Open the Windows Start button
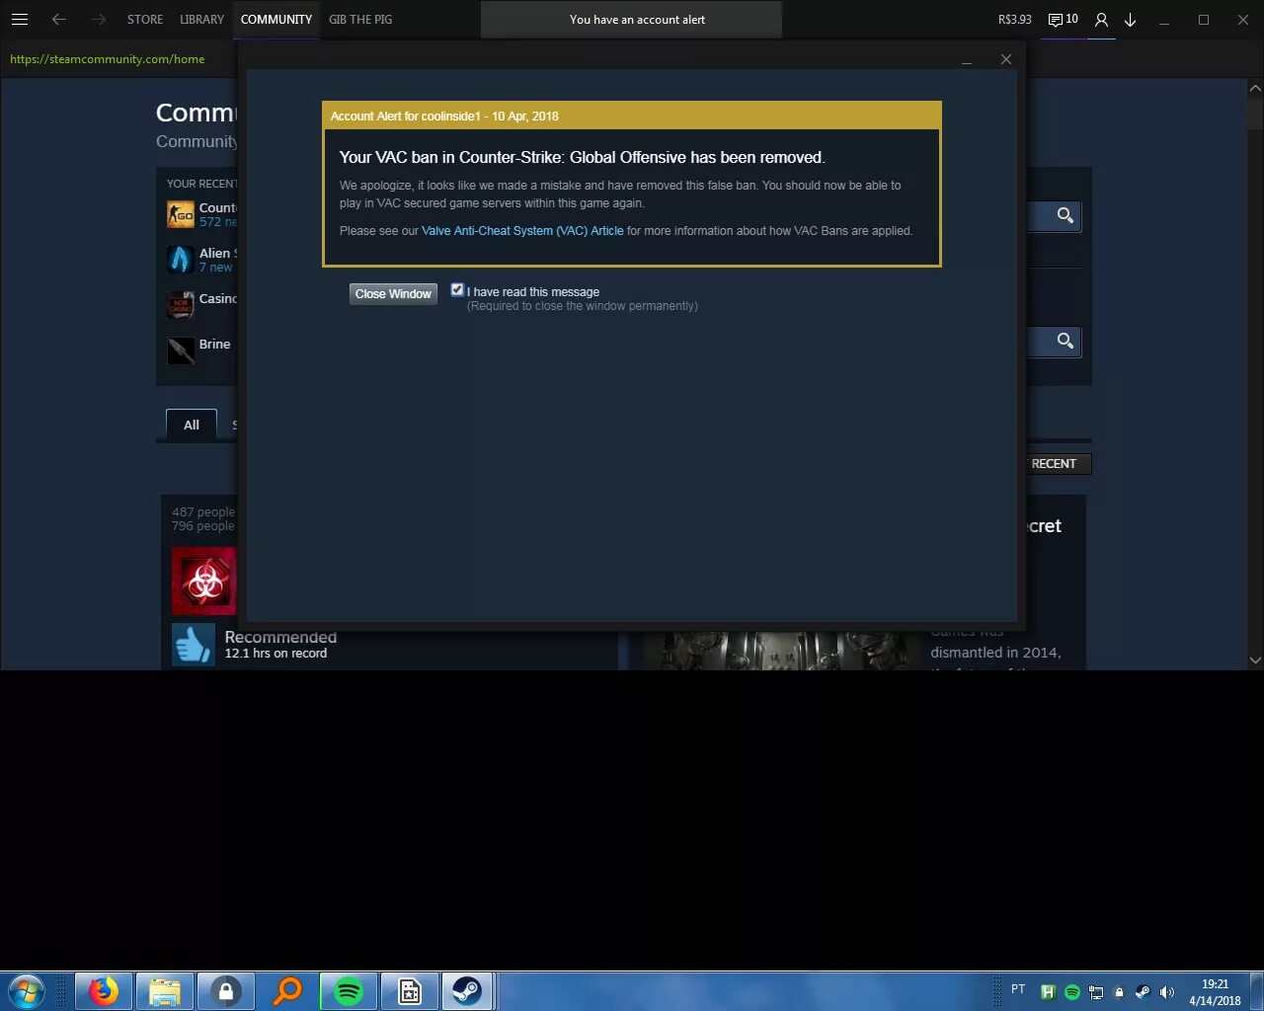Image resolution: width=1264 pixels, height=1011 pixels. pyautogui.click(x=27, y=990)
